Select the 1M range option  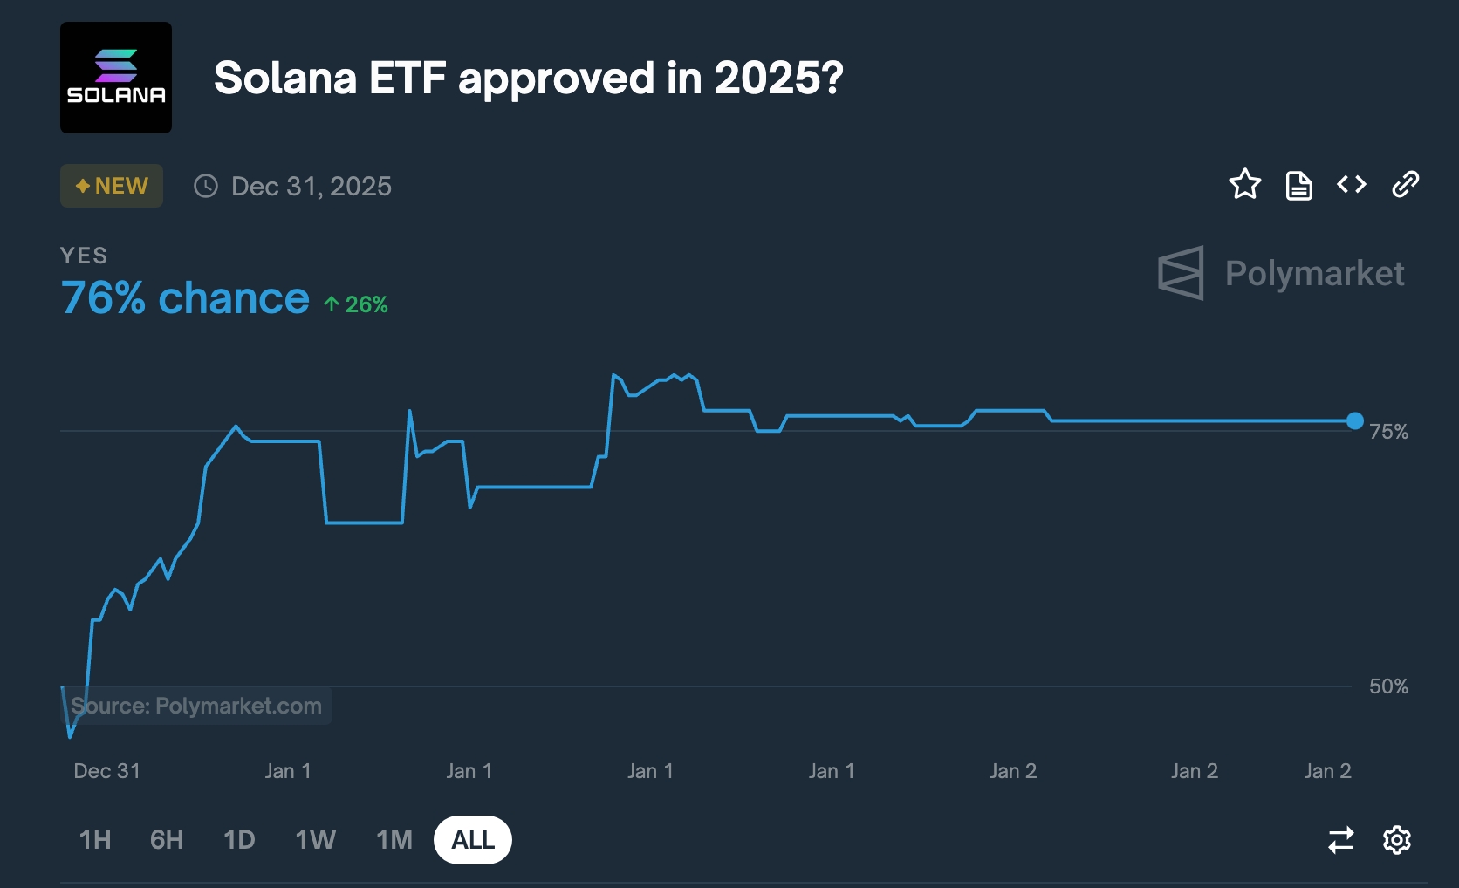click(x=394, y=840)
